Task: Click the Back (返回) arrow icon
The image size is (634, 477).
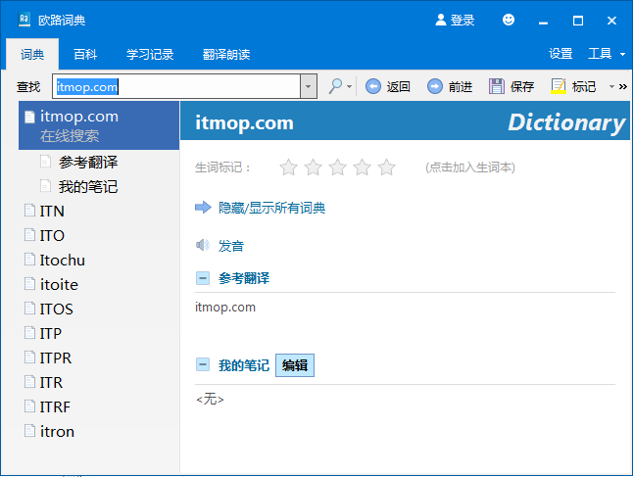Action: pos(373,86)
